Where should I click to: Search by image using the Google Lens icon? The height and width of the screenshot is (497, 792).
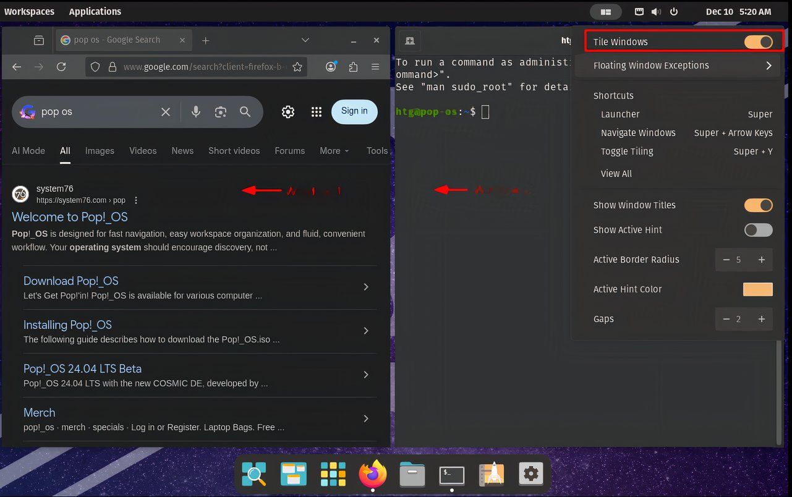[221, 112]
